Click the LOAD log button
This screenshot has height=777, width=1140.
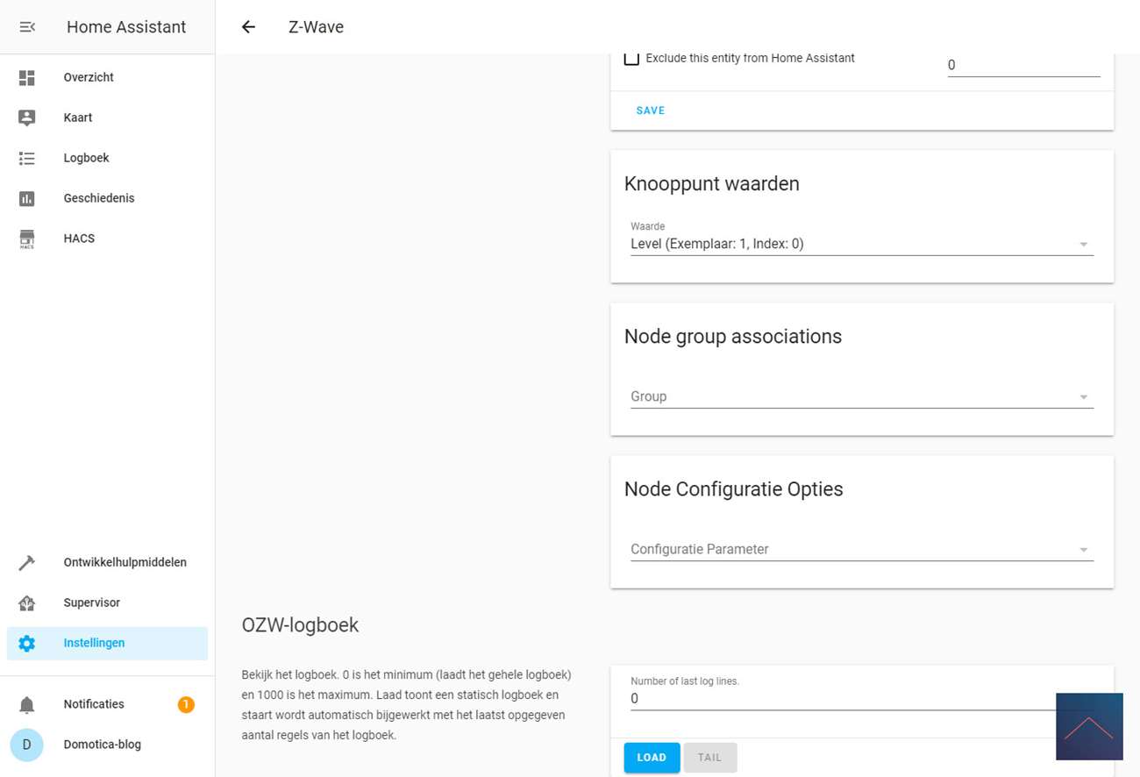pyautogui.click(x=652, y=758)
